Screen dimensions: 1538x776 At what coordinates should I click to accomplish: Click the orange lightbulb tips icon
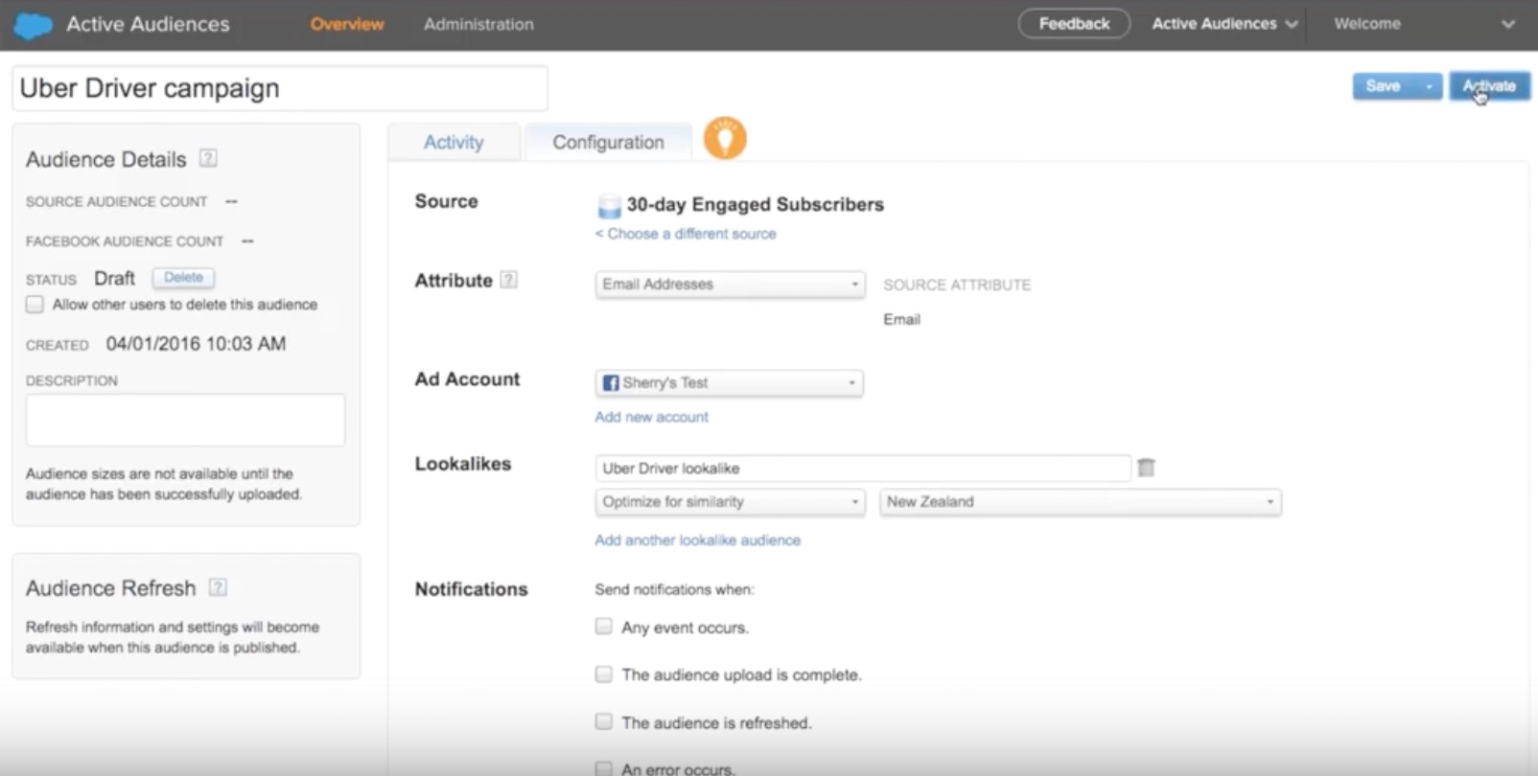tap(725, 139)
